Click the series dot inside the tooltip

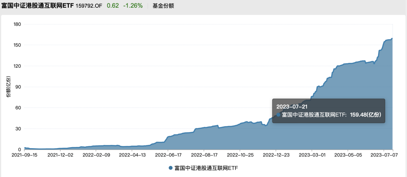pyautogui.click(x=279, y=115)
